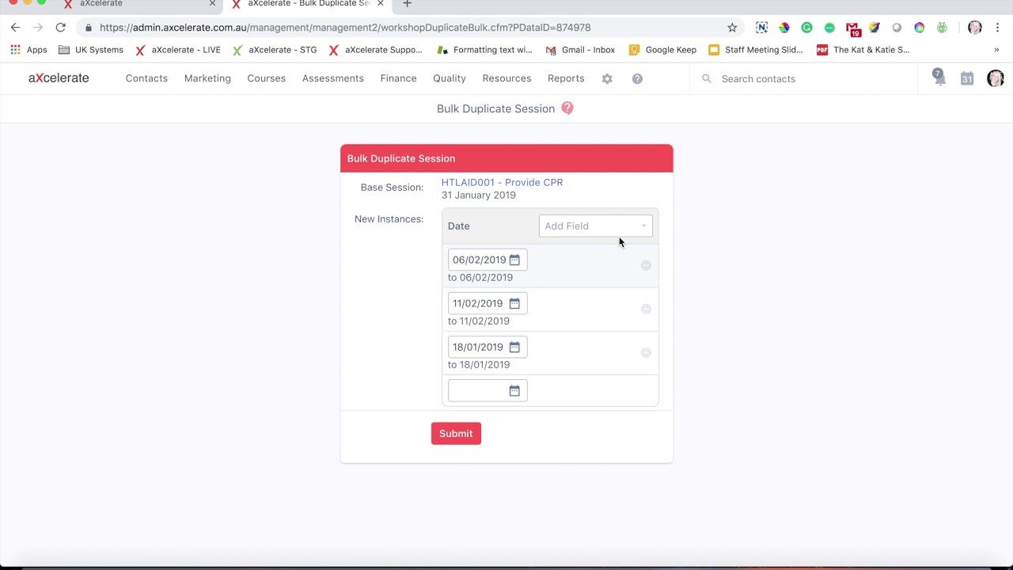Image resolution: width=1013 pixels, height=570 pixels.
Task: Bookmark this page with the star icon
Action: coord(732,28)
